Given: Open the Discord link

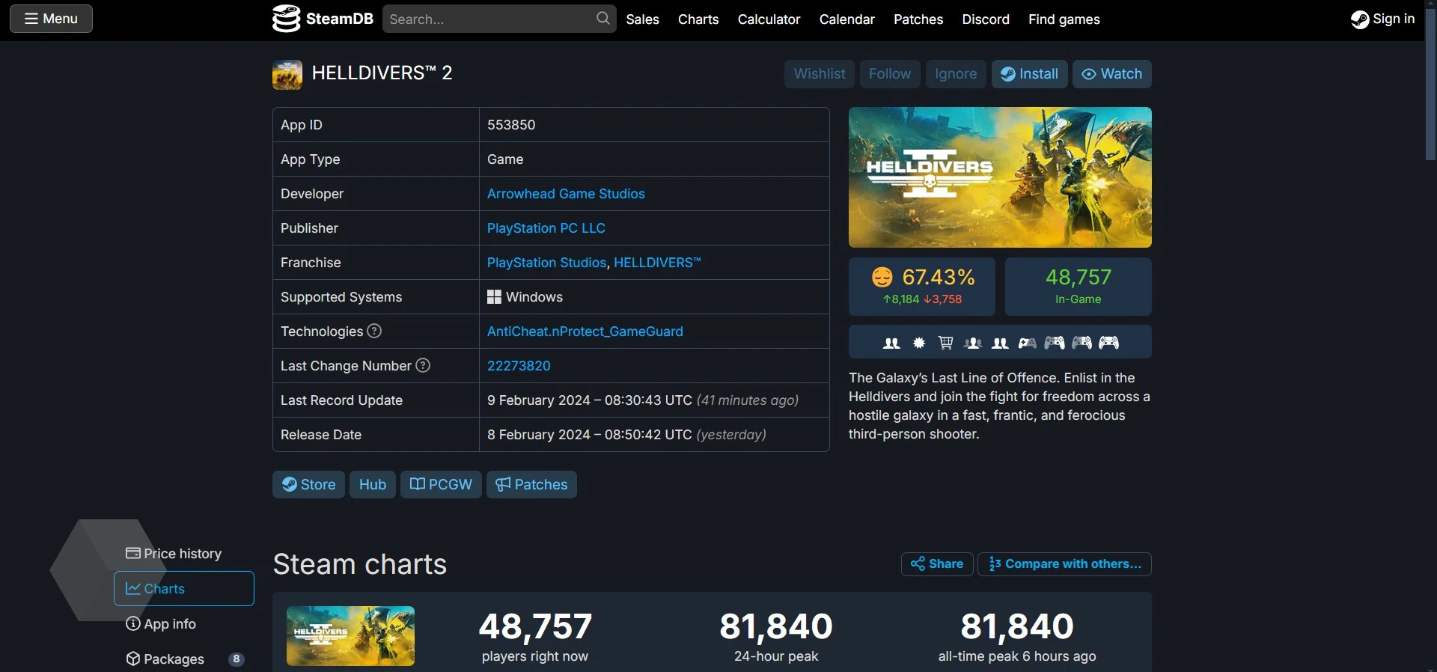Looking at the screenshot, I should [x=986, y=19].
